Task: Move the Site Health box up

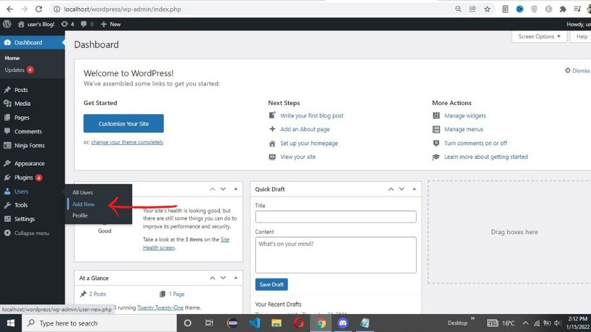Action: coord(213,189)
